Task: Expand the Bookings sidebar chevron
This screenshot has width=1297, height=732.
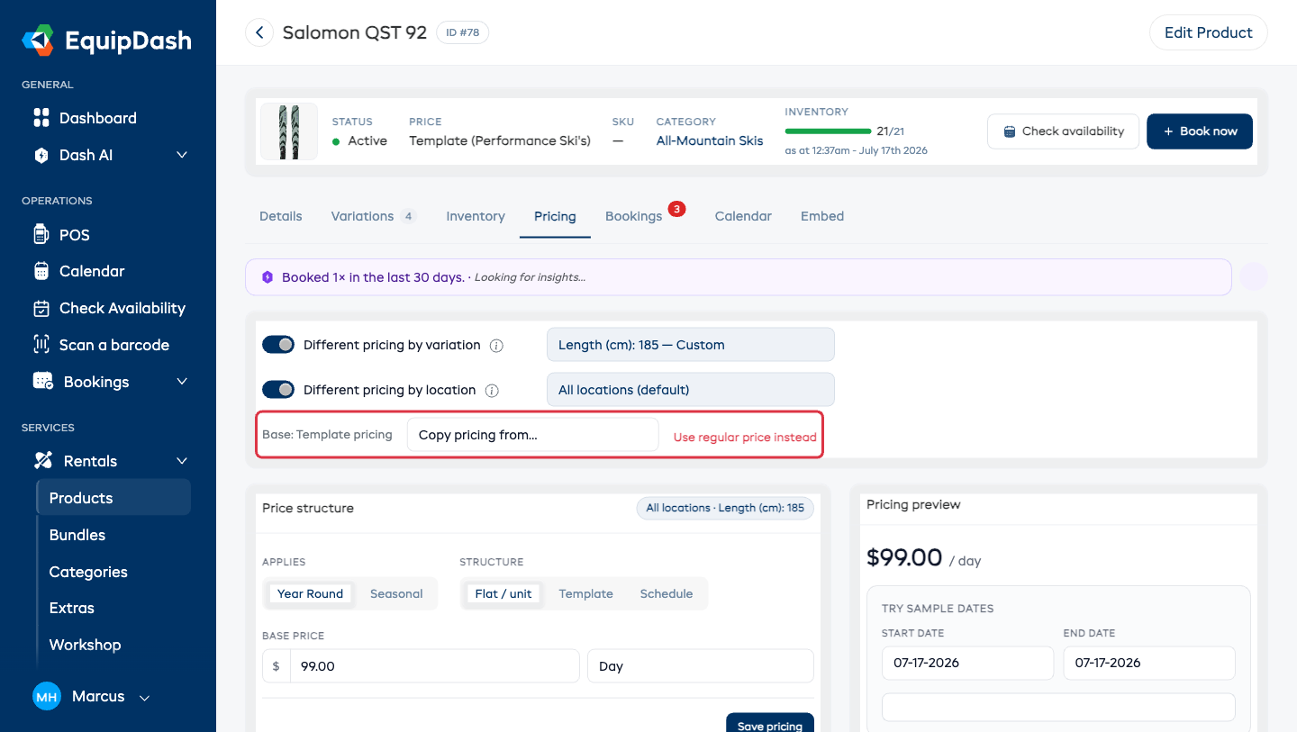Action: point(182,382)
